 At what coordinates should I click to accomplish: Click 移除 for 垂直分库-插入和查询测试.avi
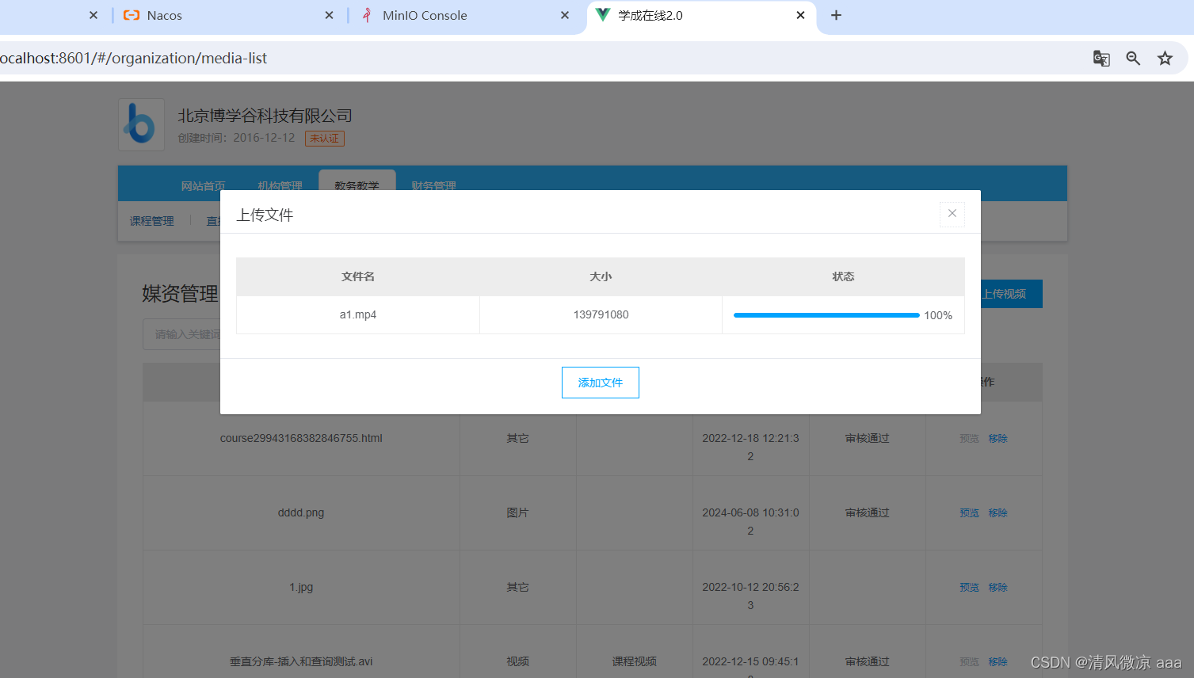coord(998,661)
